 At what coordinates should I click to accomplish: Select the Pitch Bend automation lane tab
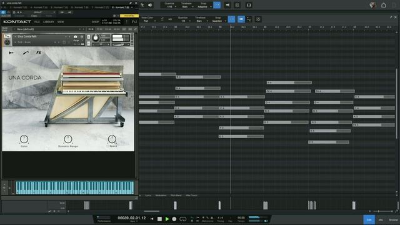click(176, 196)
